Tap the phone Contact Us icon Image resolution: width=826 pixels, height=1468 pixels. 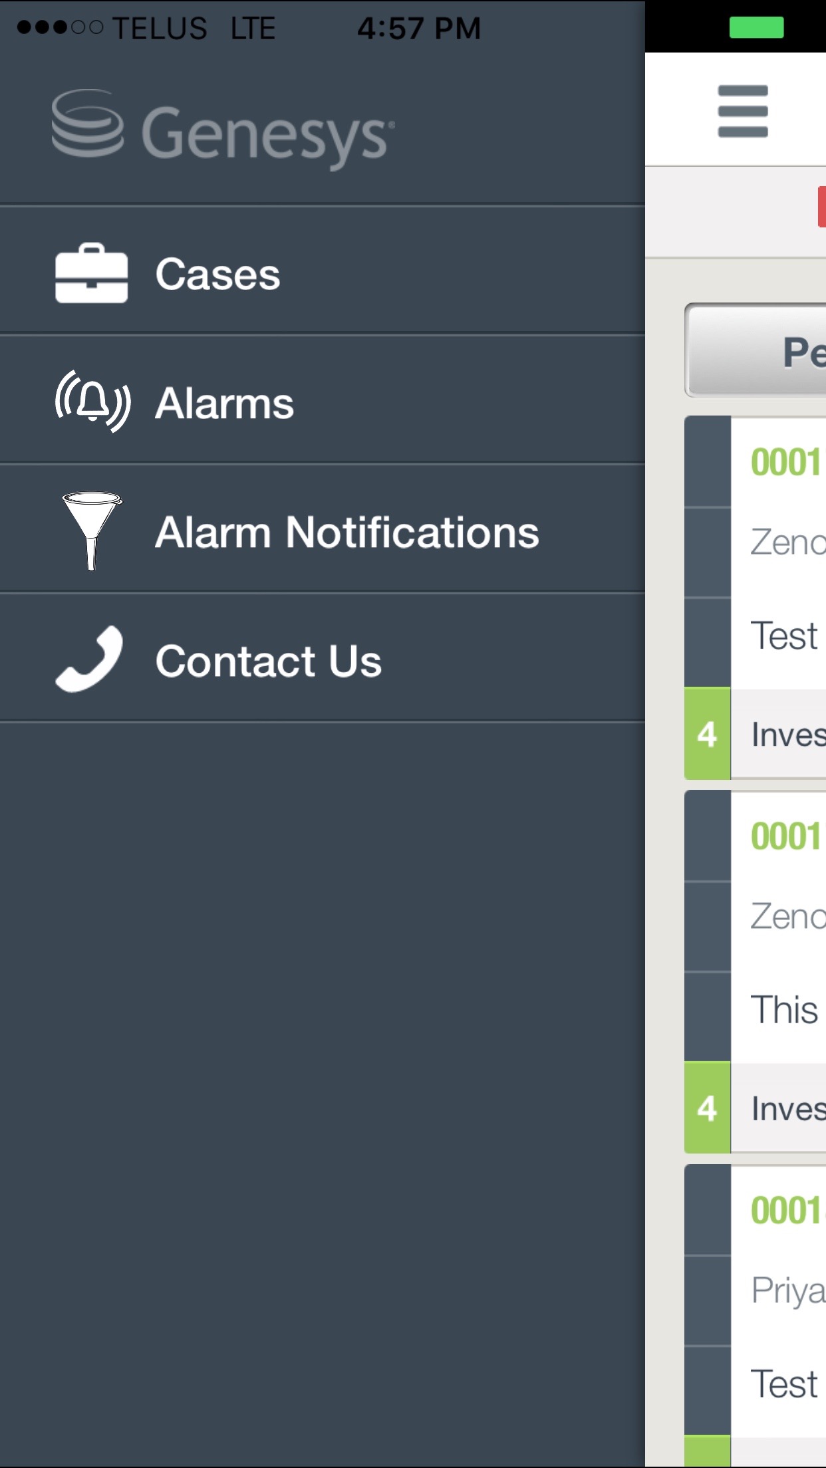(90, 659)
